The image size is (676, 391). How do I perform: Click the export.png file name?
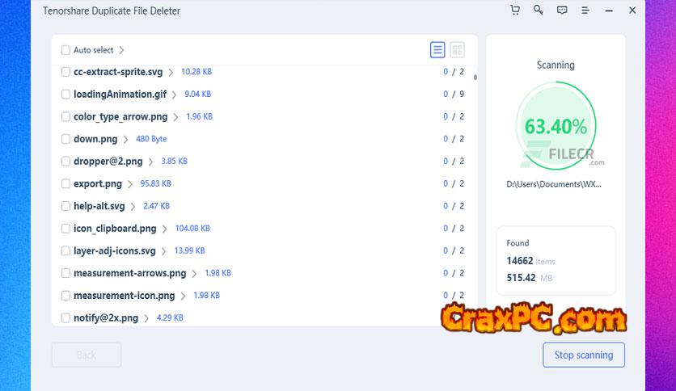tap(98, 183)
